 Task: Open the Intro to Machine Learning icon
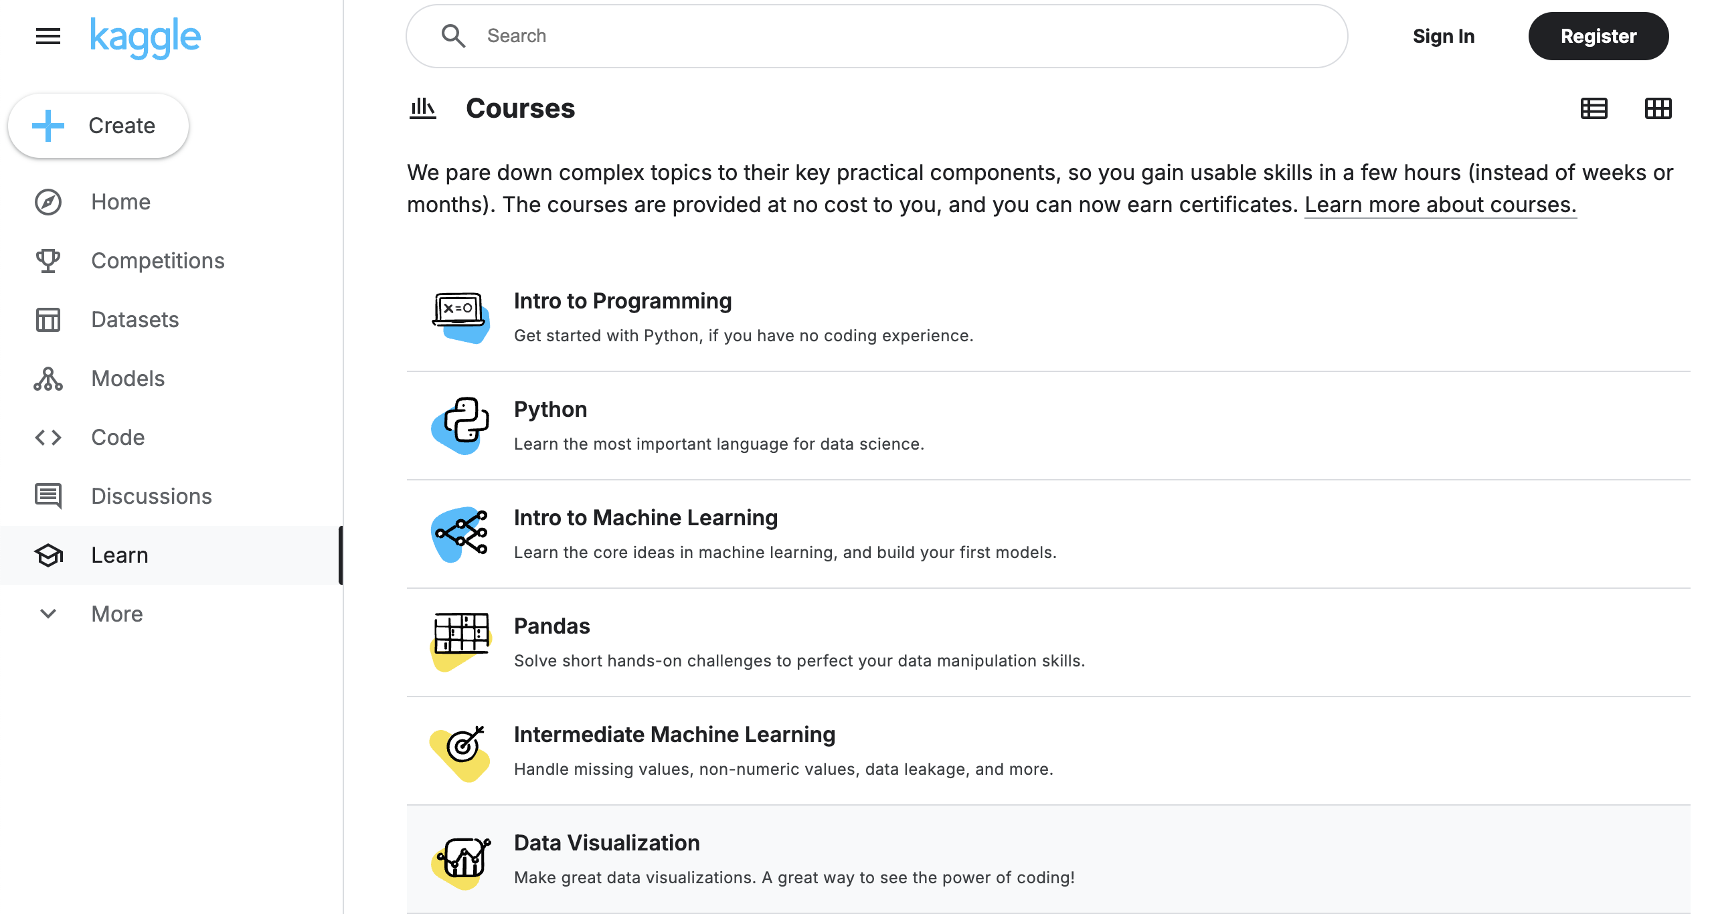click(x=461, y=533)
